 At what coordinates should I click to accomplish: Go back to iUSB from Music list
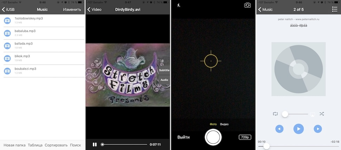8,9
